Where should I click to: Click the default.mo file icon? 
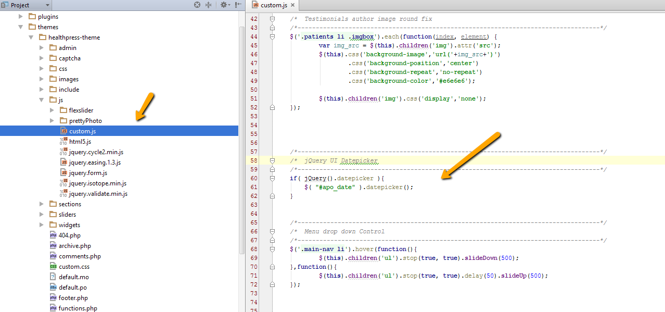tap(53, 277)
